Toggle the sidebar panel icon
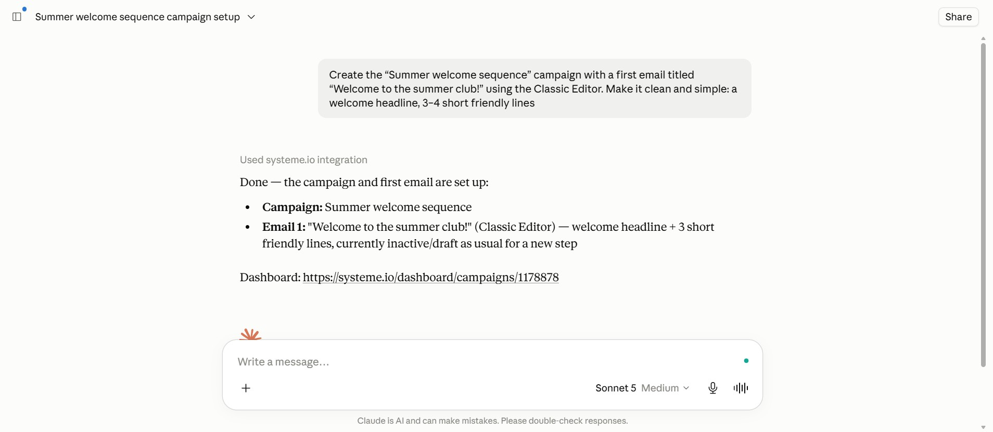Screen dimensions: 993x432 point(17,17)
